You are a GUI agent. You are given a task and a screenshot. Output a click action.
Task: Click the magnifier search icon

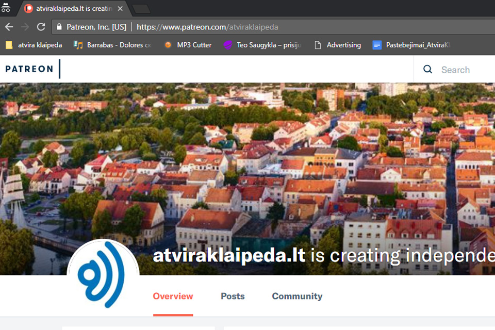coord(427,70)
